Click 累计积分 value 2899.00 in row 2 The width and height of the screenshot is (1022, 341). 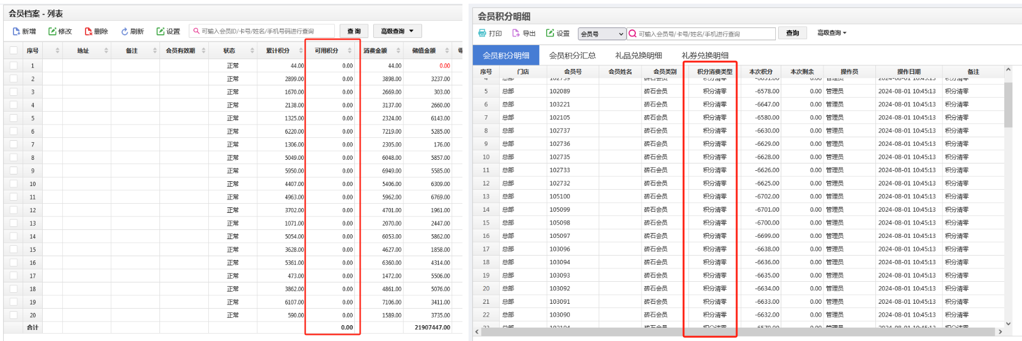click(x=294, y=79)
